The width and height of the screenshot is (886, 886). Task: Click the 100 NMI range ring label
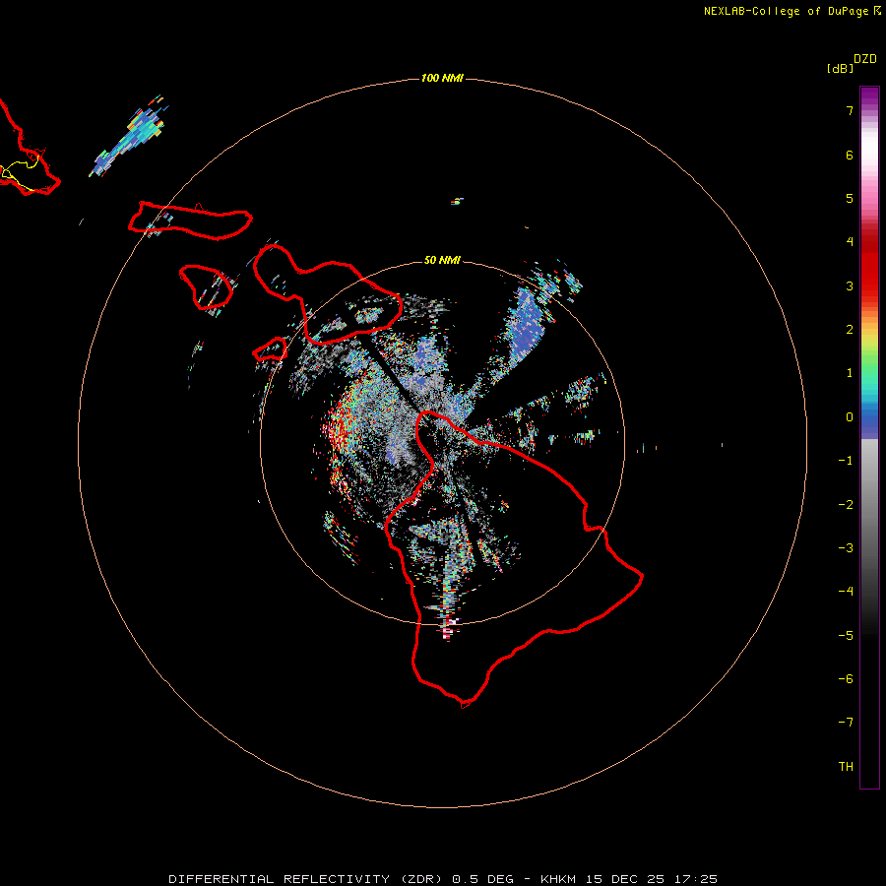[442, 78]
